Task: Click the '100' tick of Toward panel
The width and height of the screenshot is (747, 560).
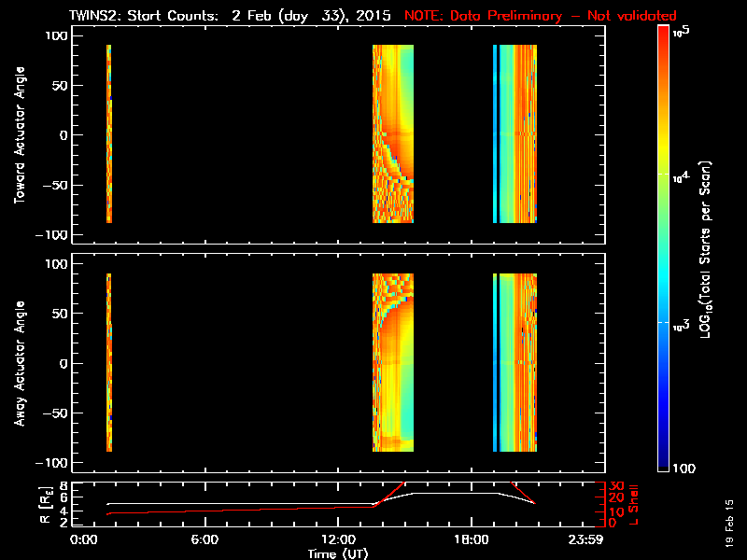Action: 57,35
